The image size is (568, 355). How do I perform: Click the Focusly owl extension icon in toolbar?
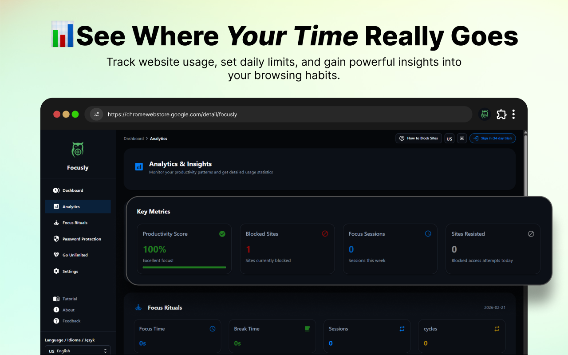[485, 114]
